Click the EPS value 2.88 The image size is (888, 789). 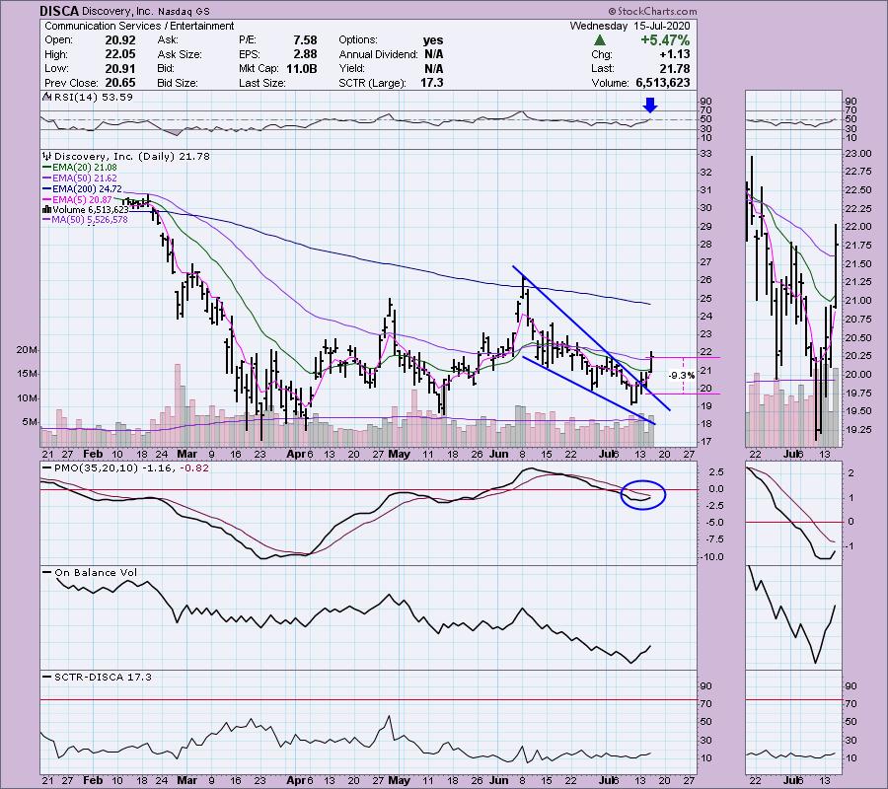[305, 54]
